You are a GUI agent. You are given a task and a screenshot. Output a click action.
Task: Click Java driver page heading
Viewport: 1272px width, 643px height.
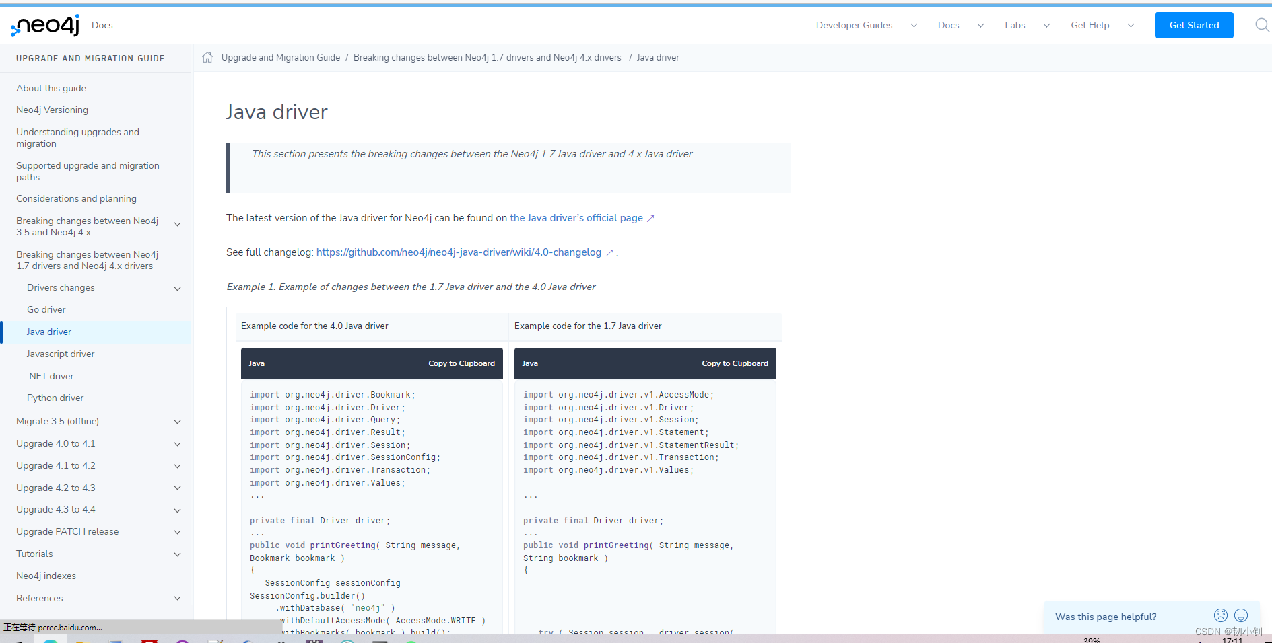277,111
